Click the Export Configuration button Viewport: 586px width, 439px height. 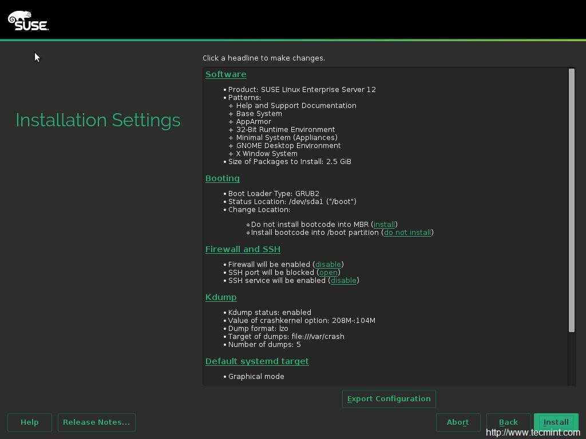pyautogui.click(x=389, y=398)
